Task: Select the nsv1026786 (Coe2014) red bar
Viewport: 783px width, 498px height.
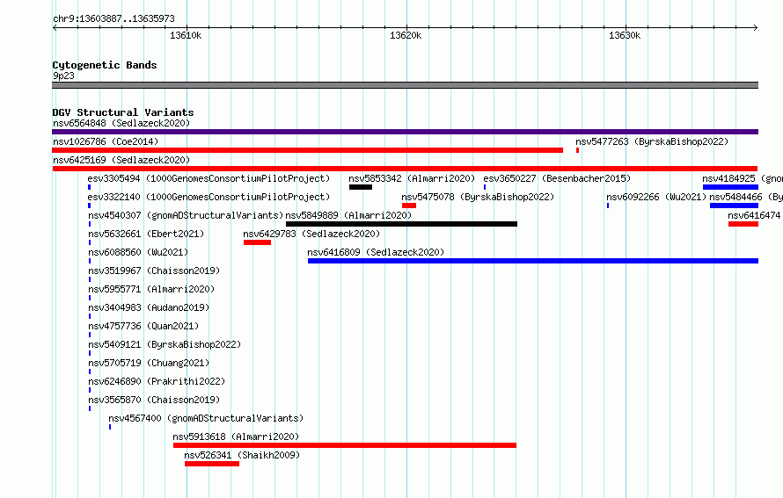Action: [x=308, y=150]
